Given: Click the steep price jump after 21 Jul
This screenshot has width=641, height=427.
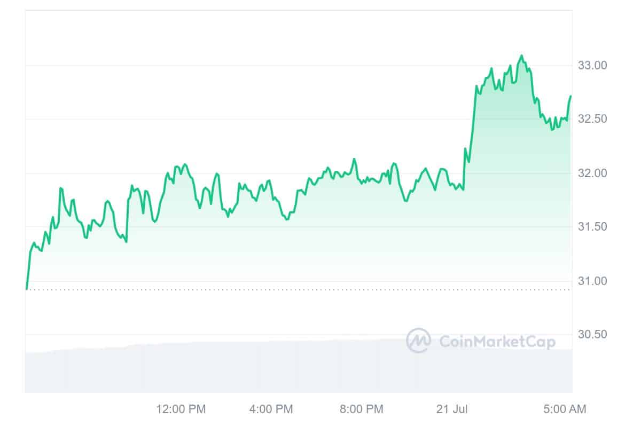Looking at the screenshot, I should (472, 123).
